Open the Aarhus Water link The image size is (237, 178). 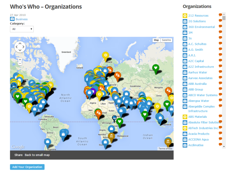coord(198,72)
